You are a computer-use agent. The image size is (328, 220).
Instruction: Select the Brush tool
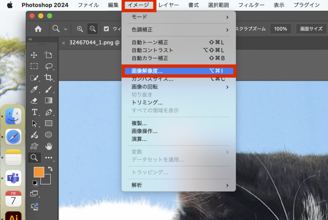pyautogui.click(x=48, y=89)
